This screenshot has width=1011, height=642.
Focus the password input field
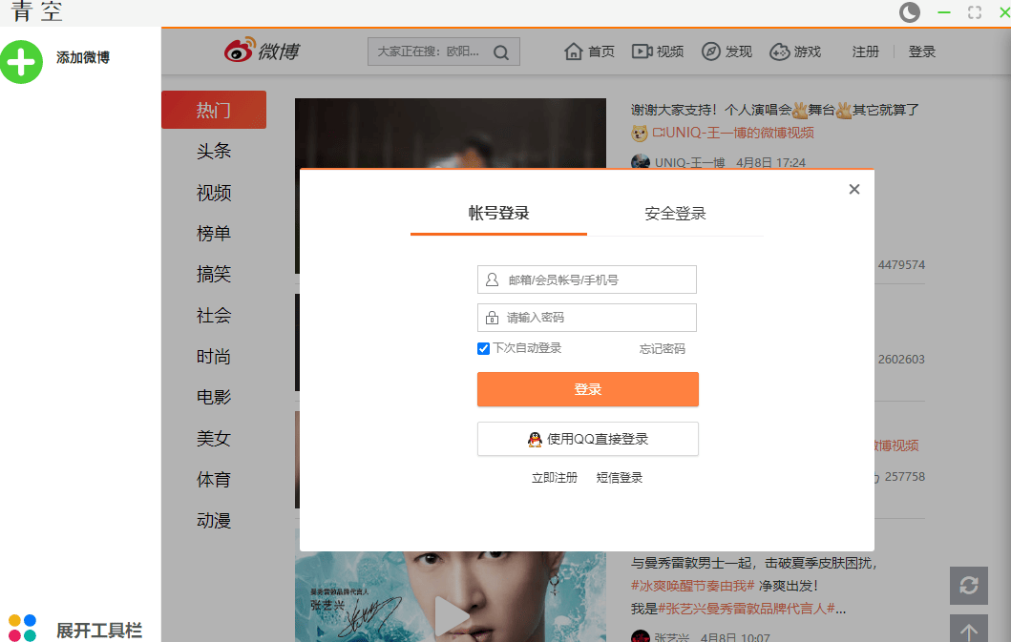(587, 318)
